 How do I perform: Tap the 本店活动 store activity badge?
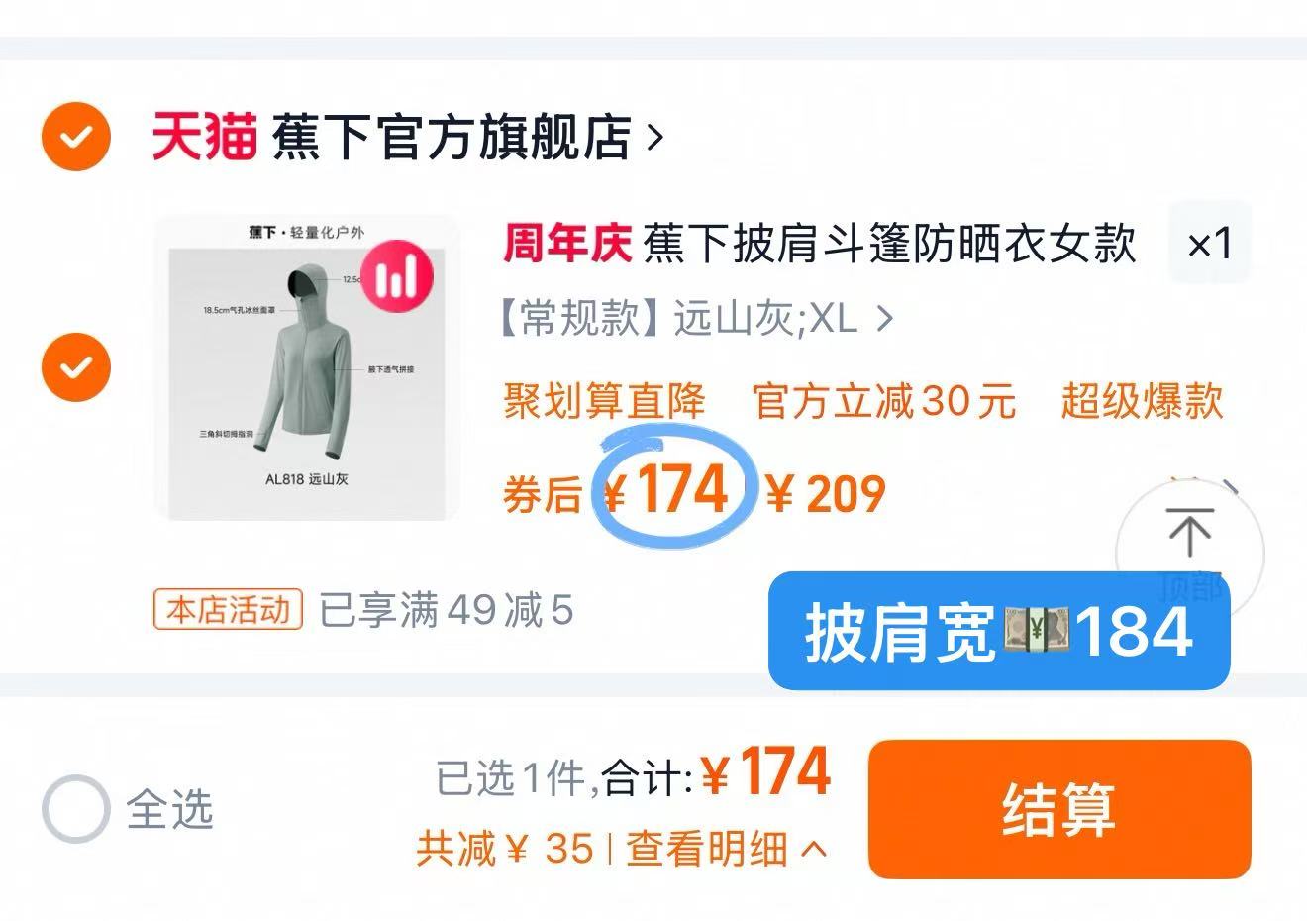pos(229,610)
